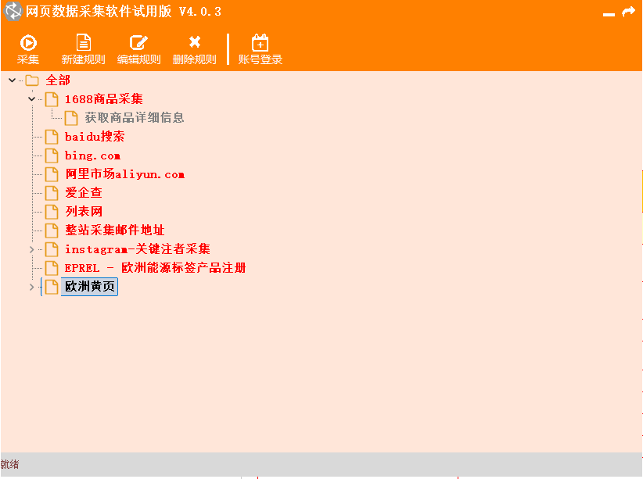Click the file icon beside baidu搜索
The image size is (643, 479).
tap(52, 137)
